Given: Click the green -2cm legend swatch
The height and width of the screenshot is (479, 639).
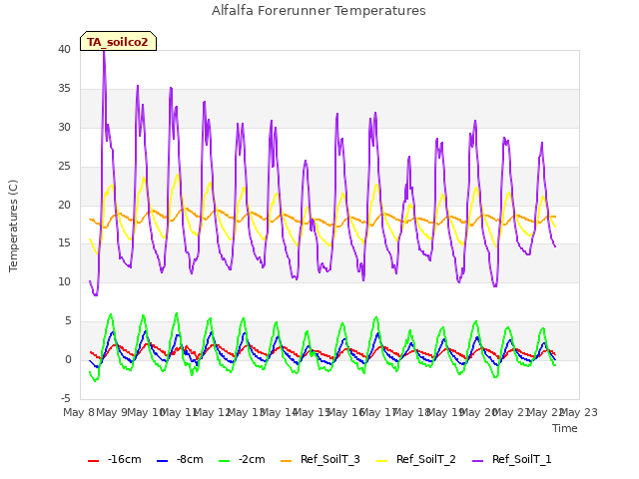Looking at the screenshot, I should point(224,461).
